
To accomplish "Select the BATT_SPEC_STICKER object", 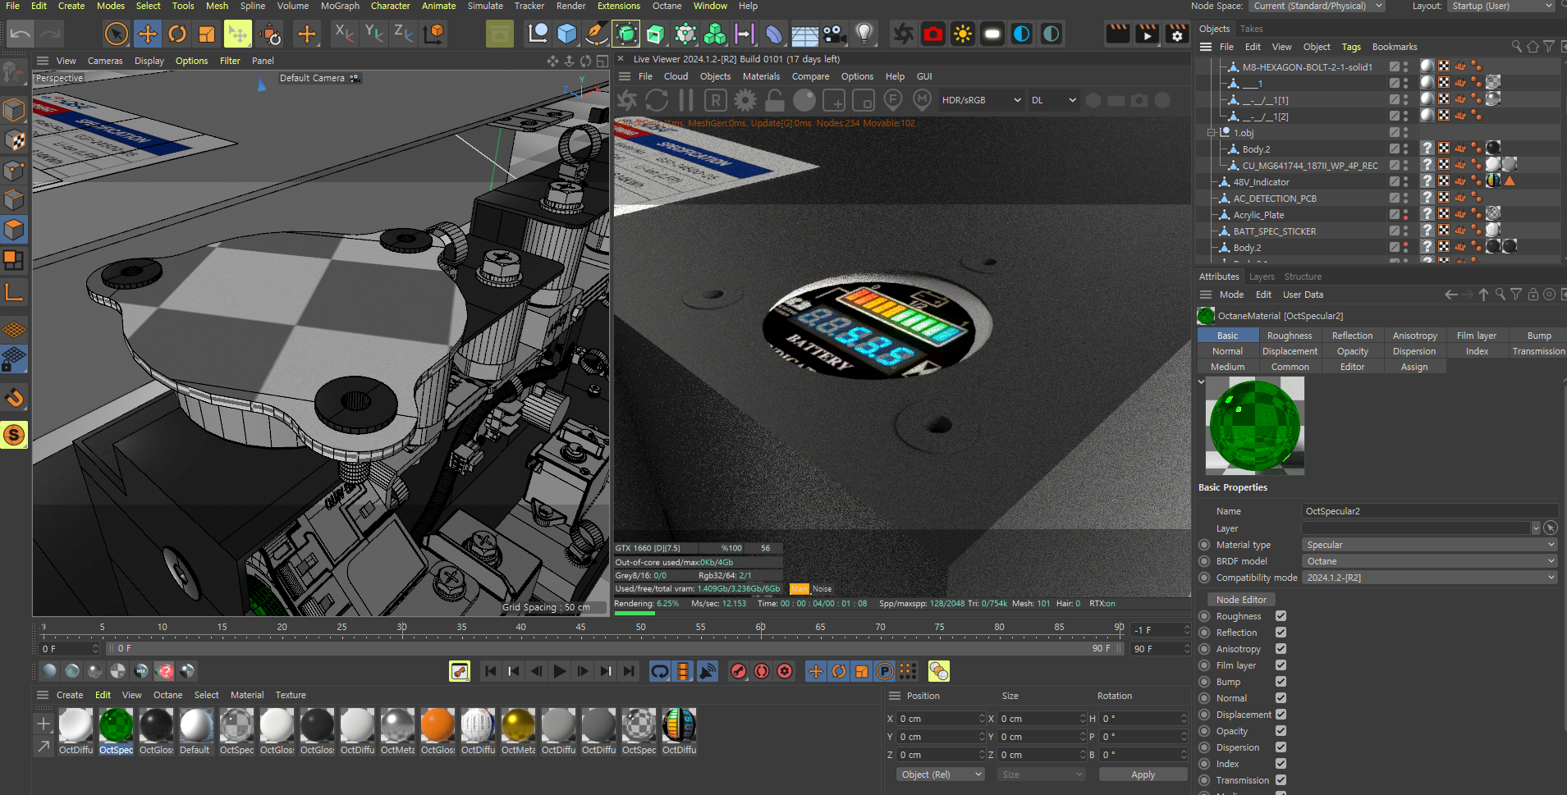I will [x=1274, y=231].
